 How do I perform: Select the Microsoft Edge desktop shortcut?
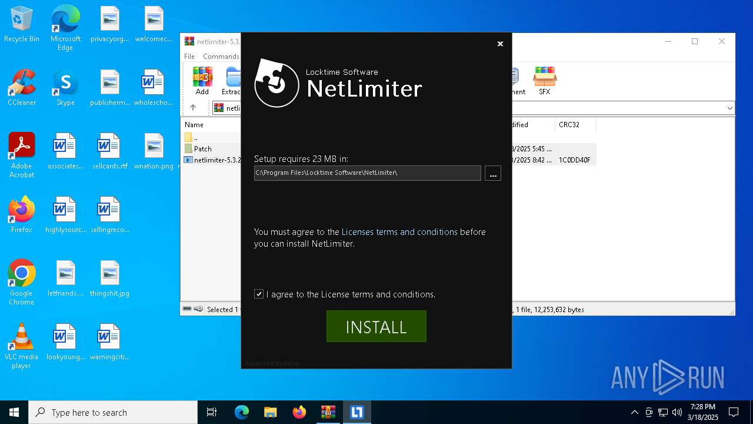click(x=65, y=28)
